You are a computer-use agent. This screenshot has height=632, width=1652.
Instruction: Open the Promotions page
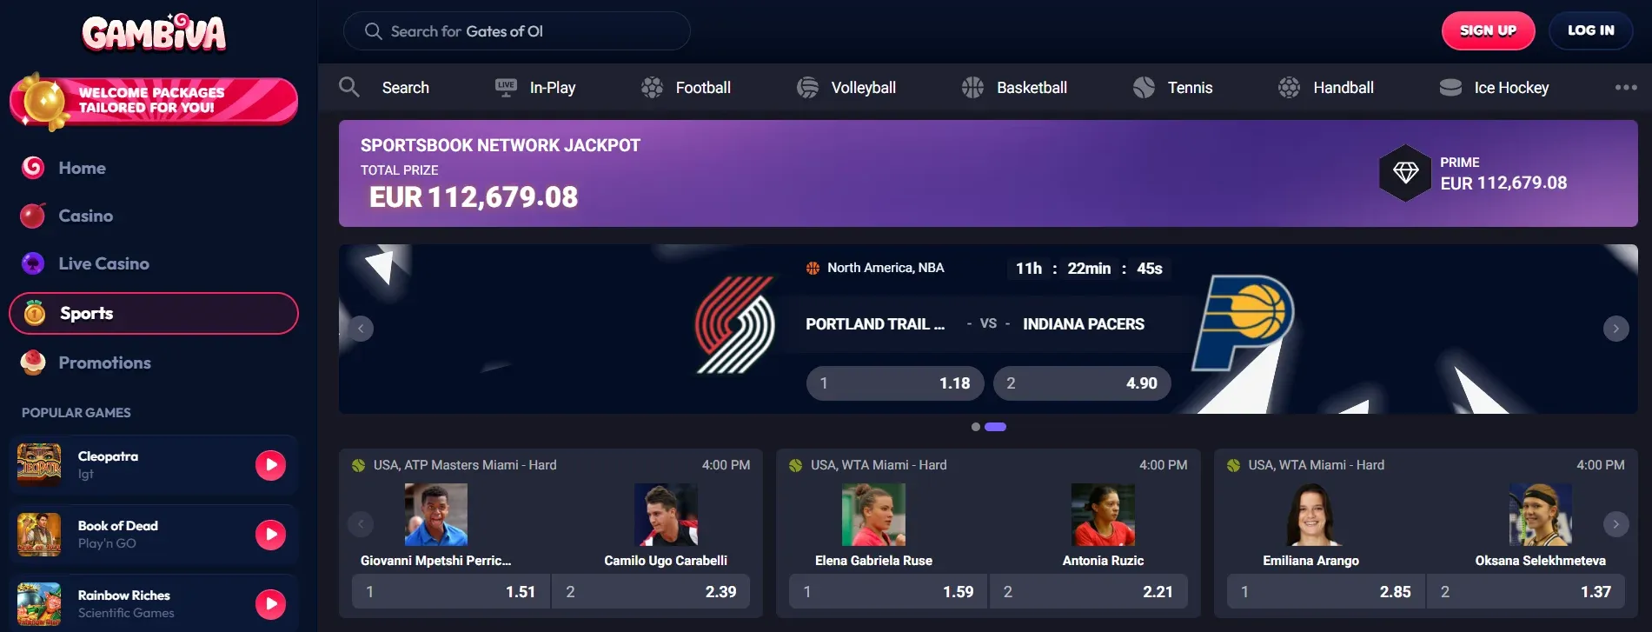104,363
